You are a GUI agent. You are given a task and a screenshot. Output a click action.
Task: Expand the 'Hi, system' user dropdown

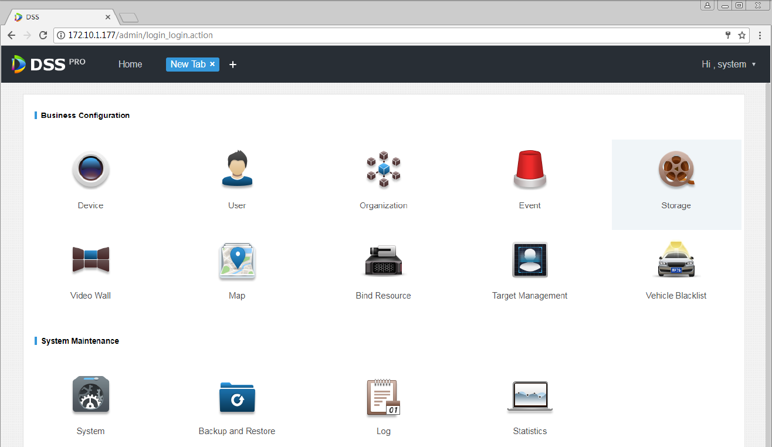point(729,64)
